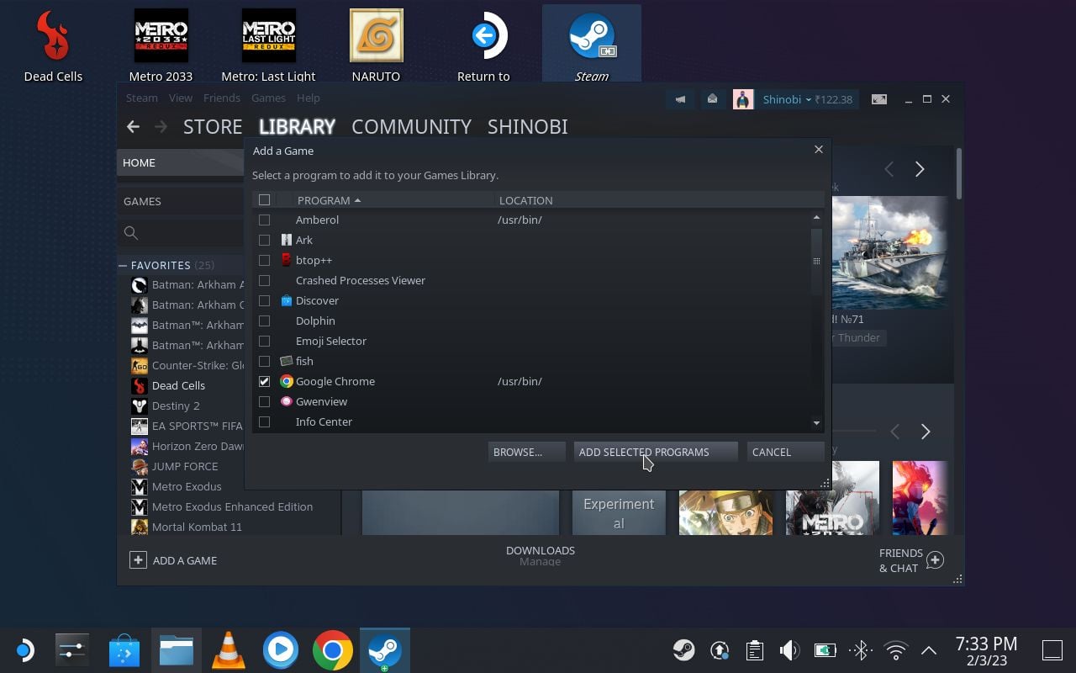
Task: Open the Steam inbox envelope icon
Action: point(712,99)
